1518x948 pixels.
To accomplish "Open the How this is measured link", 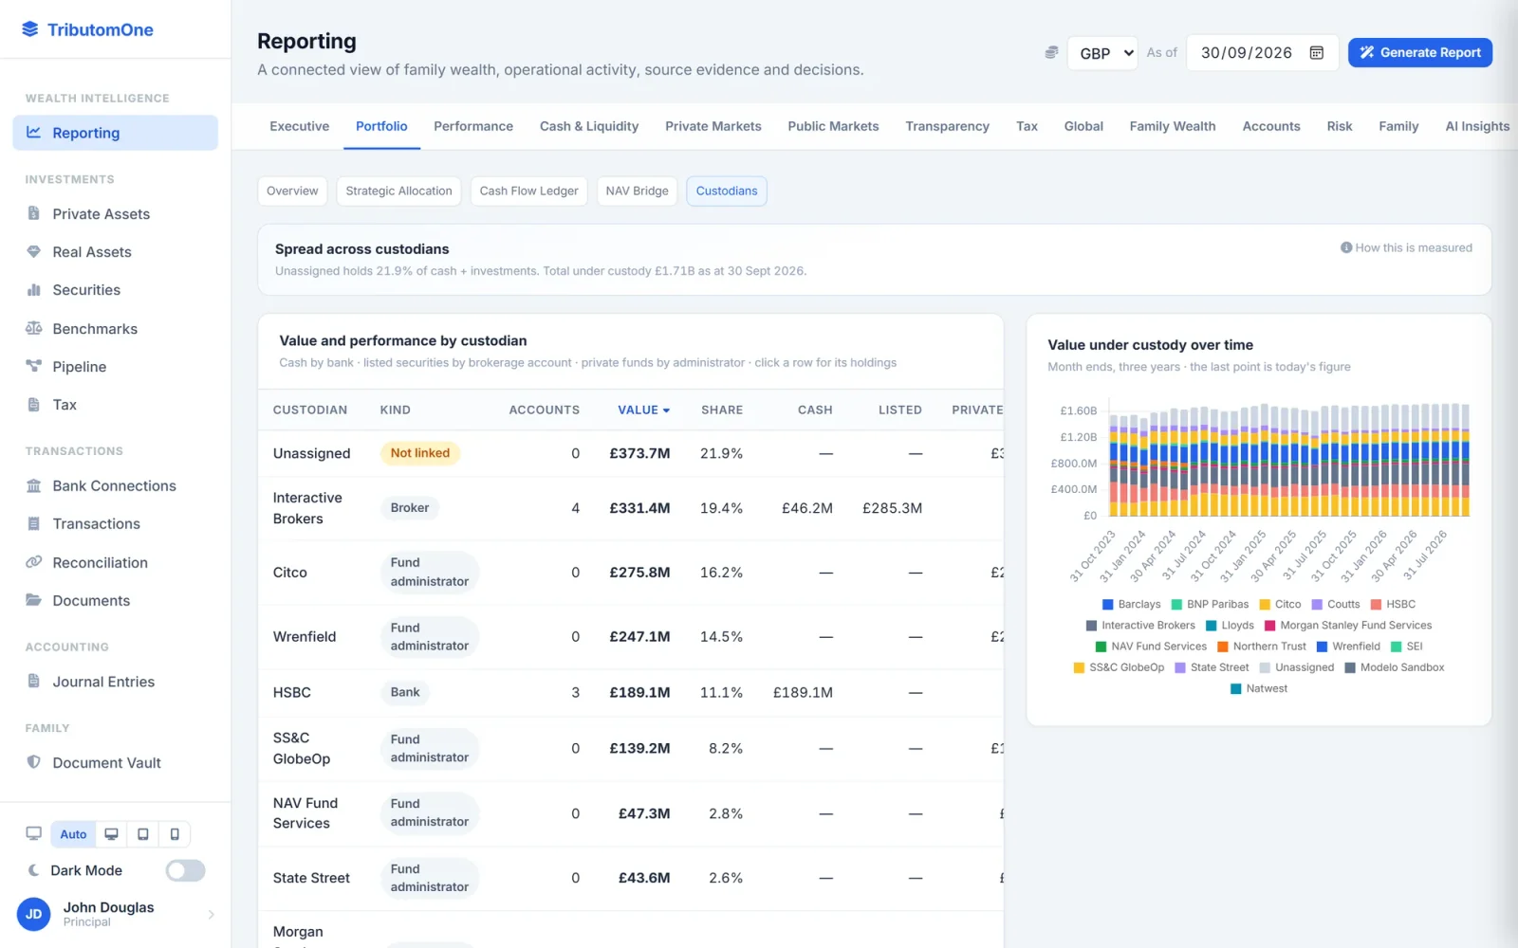I will click(x=1406, y=247).
